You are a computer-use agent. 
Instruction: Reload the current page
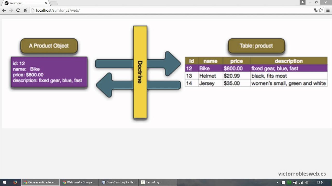click(18, 10)
